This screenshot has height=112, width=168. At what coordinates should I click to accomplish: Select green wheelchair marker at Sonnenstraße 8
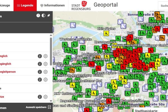(x=141, y=14)
